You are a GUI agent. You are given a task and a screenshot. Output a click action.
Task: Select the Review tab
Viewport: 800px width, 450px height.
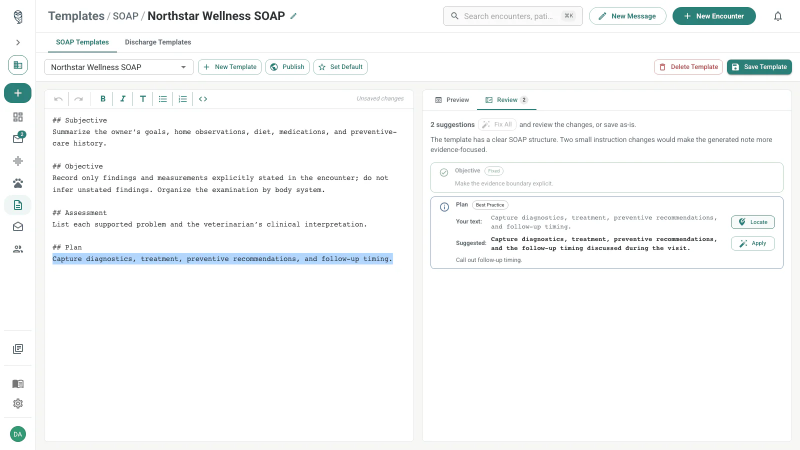[506, 100]
